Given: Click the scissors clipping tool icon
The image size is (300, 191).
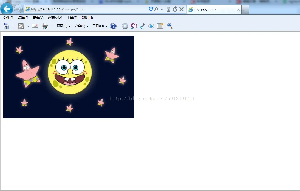Looking at the screenshot, I should [x=142, y=26].
